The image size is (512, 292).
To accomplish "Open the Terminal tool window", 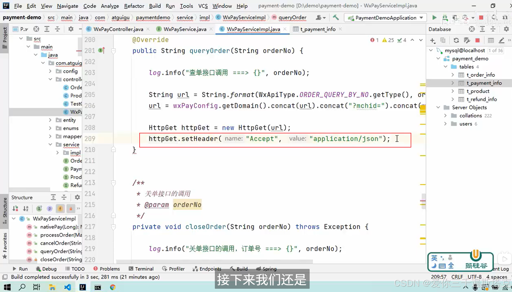I will [x=141, y=269].
